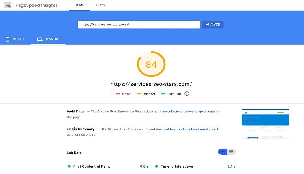Viewport: 304px width, 174px height.
Task: Click the green dot beside First Contentful Paint
Action: tap(69, 166)
